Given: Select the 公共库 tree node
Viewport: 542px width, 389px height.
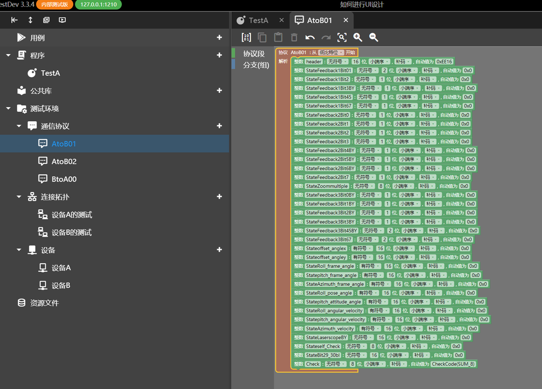Looking at the screenshot, I should pyautogui.click(x=41, y=91).
